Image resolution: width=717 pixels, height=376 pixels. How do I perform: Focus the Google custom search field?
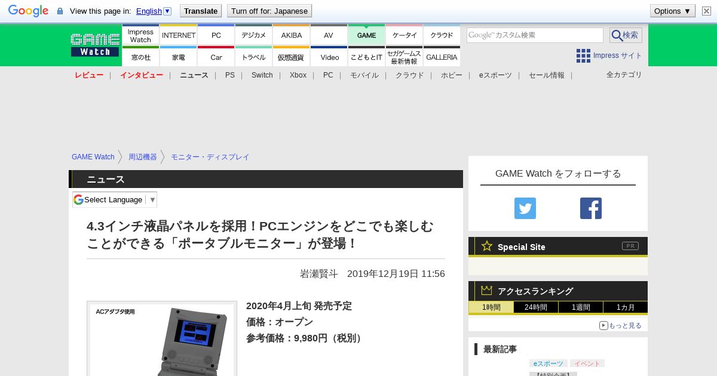[x=535, y=35]
